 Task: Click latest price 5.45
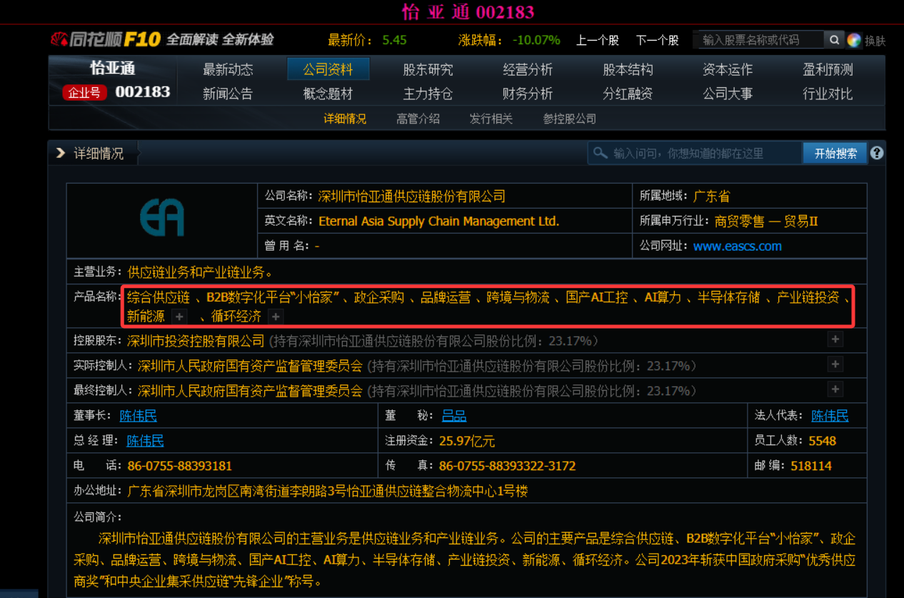tap(394, 40)
